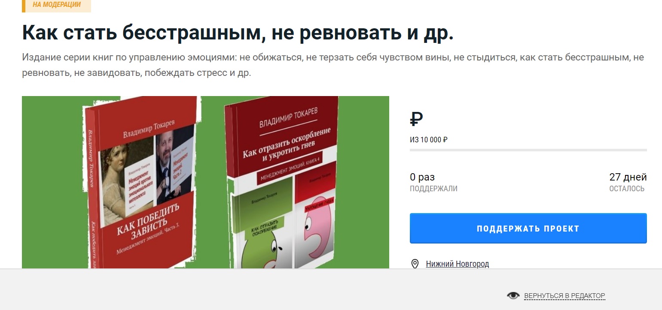Screen dimensions: 662x310
Task: Click the project description paragraph
Action: point(333,65)
